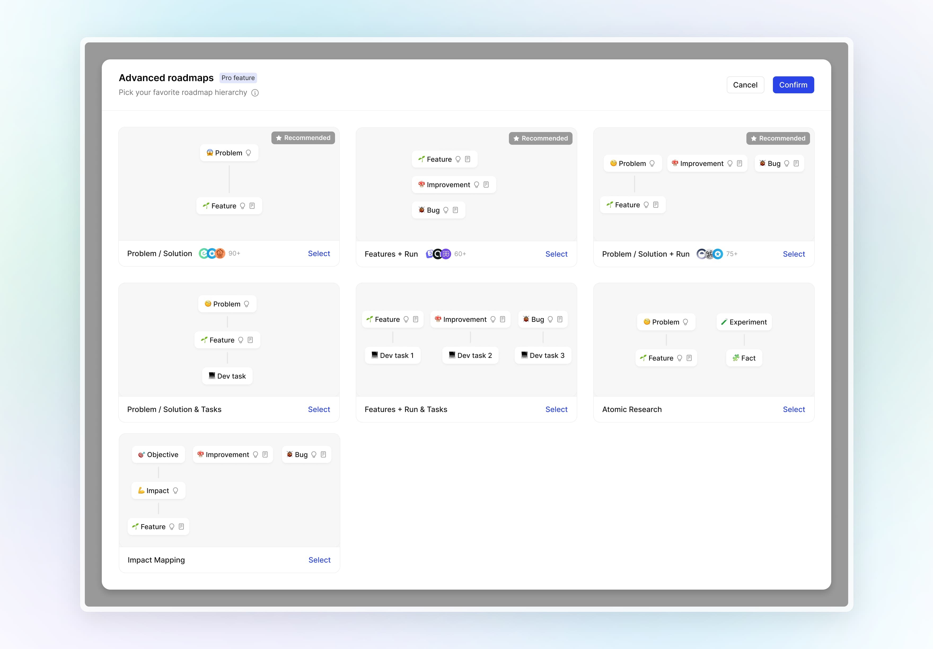
Task: Click document icon on Bug chip in Problem / Solution + Run card
Action: coord(796,163)
